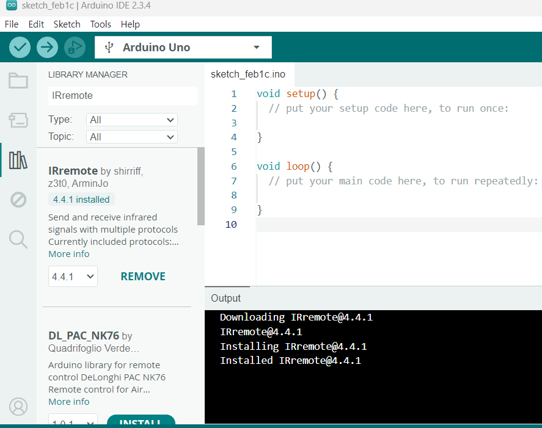Expand the Type filter dropdown
This screenshot has height=428, width=542.
[132, 120]
